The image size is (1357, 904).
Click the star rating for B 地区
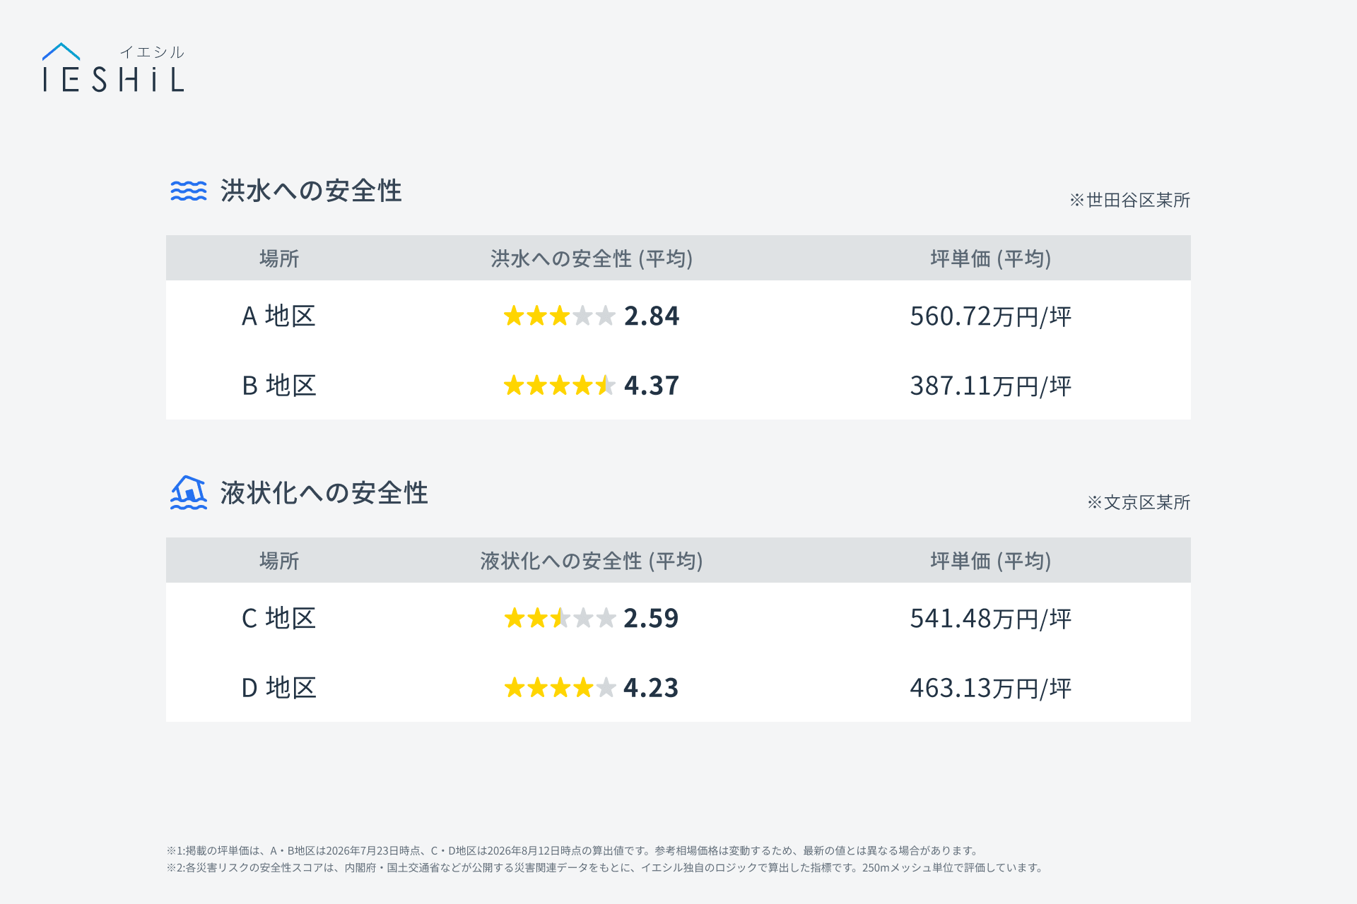(559, 386)
